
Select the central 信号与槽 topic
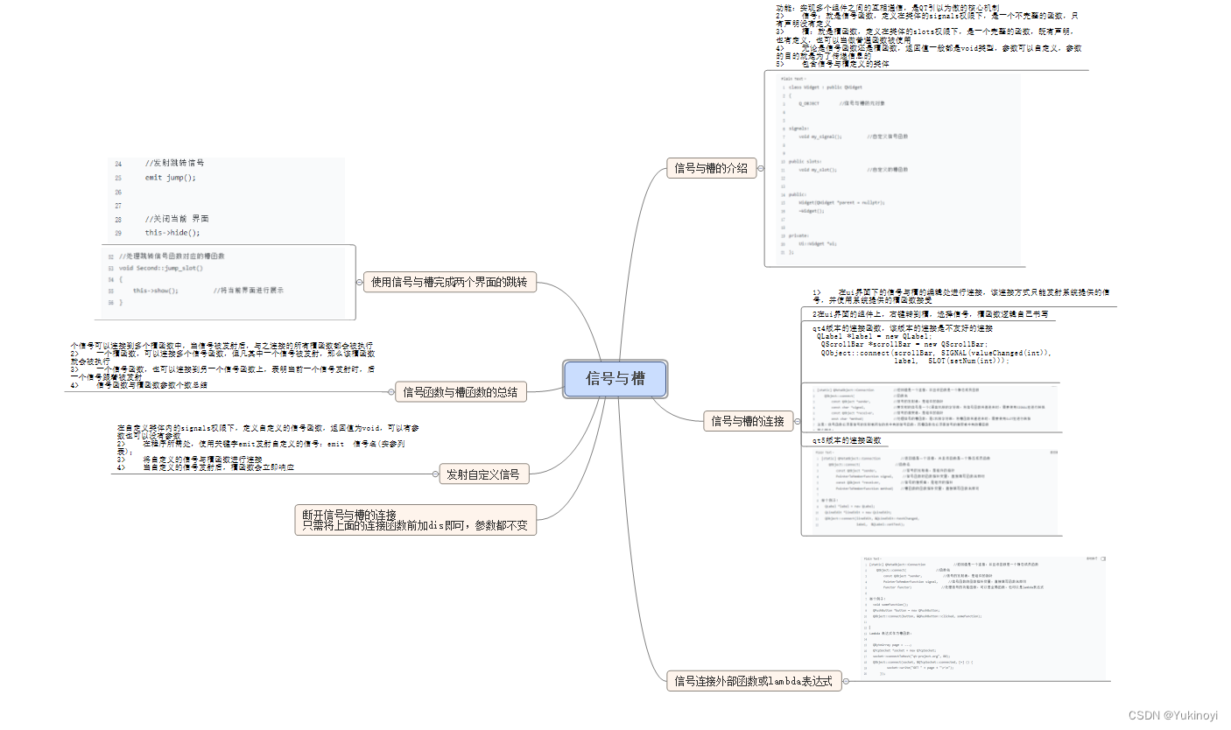point(615,379)
